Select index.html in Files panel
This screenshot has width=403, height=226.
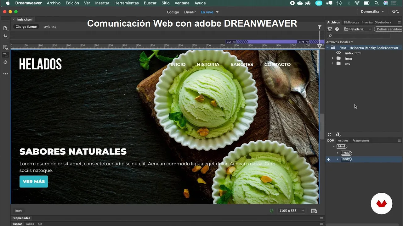point(353,53)
